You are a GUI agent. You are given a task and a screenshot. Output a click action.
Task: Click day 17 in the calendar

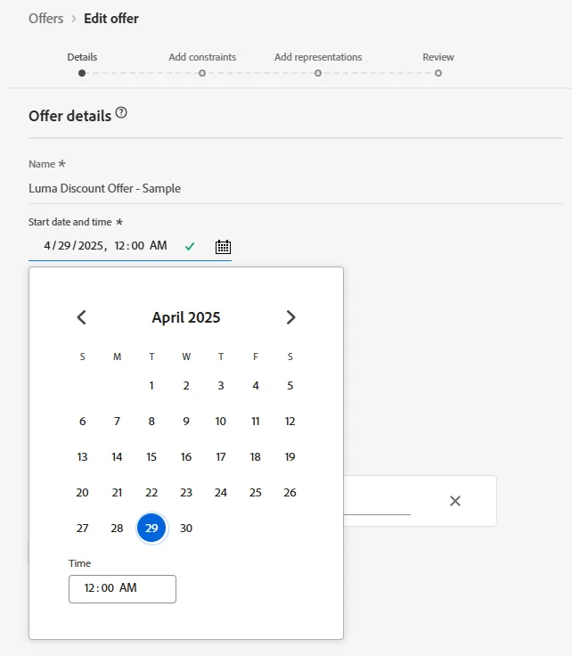[x=221, y=456]
